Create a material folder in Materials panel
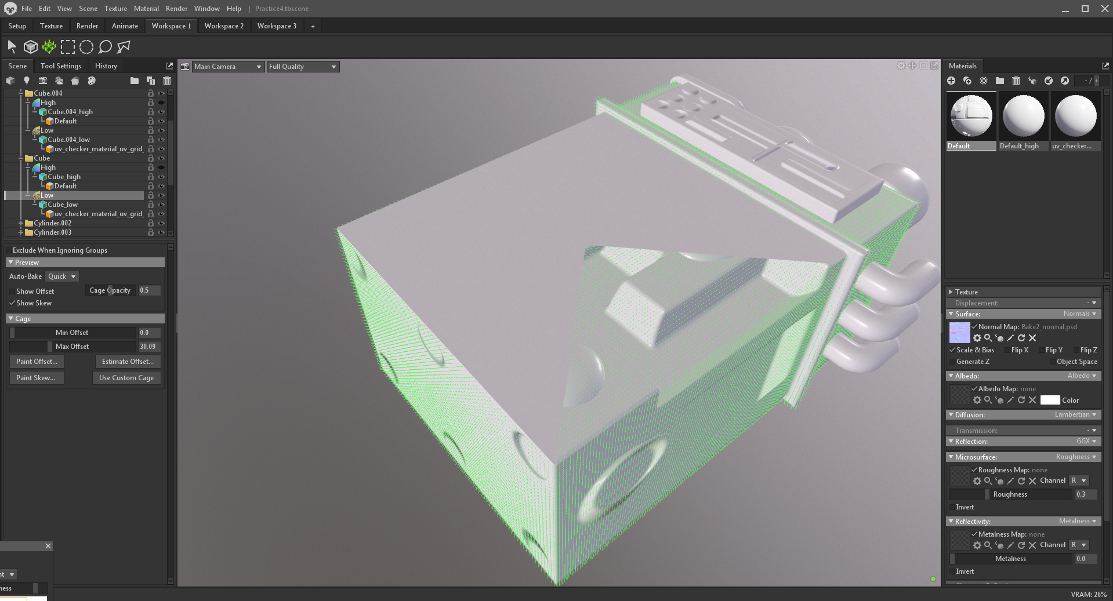 [x=1000, y=81]
